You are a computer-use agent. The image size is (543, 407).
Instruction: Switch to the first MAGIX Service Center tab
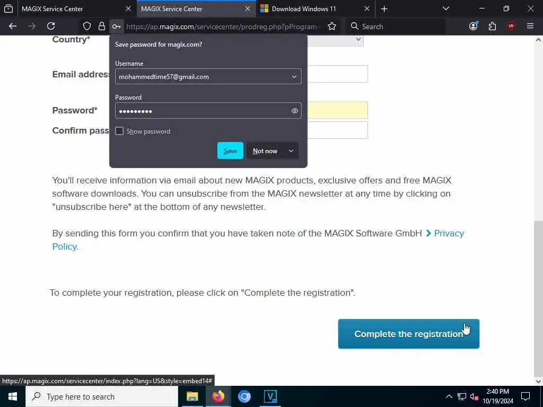[76, 9]
